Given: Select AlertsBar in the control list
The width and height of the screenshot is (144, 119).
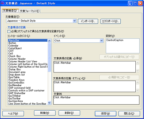Looking at the screenshot, I should (x=28, y=40).
